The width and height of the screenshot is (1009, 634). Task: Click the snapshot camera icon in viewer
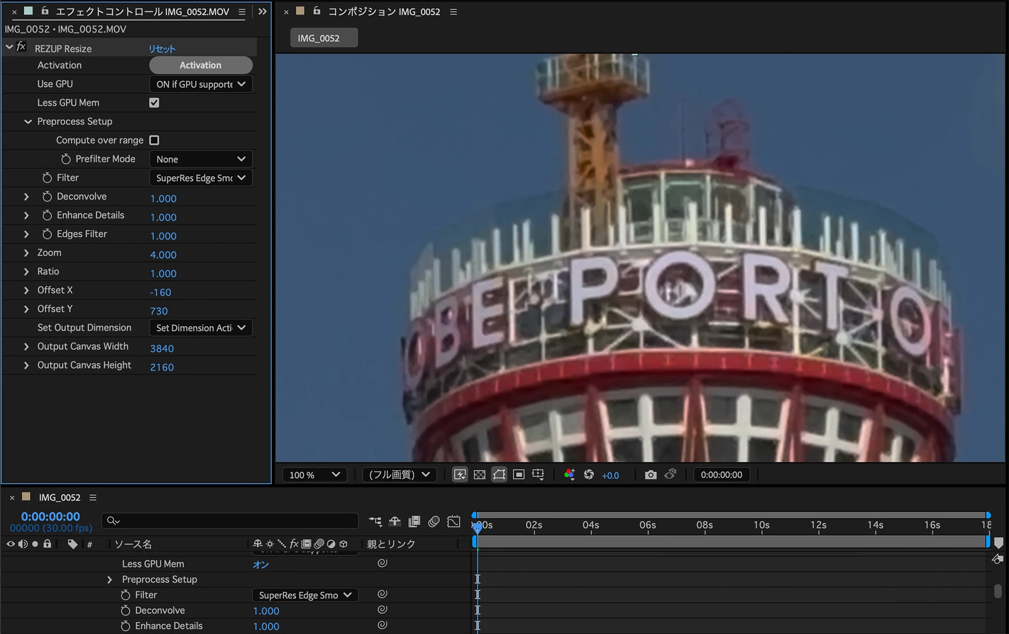click(x=650, y=475)
